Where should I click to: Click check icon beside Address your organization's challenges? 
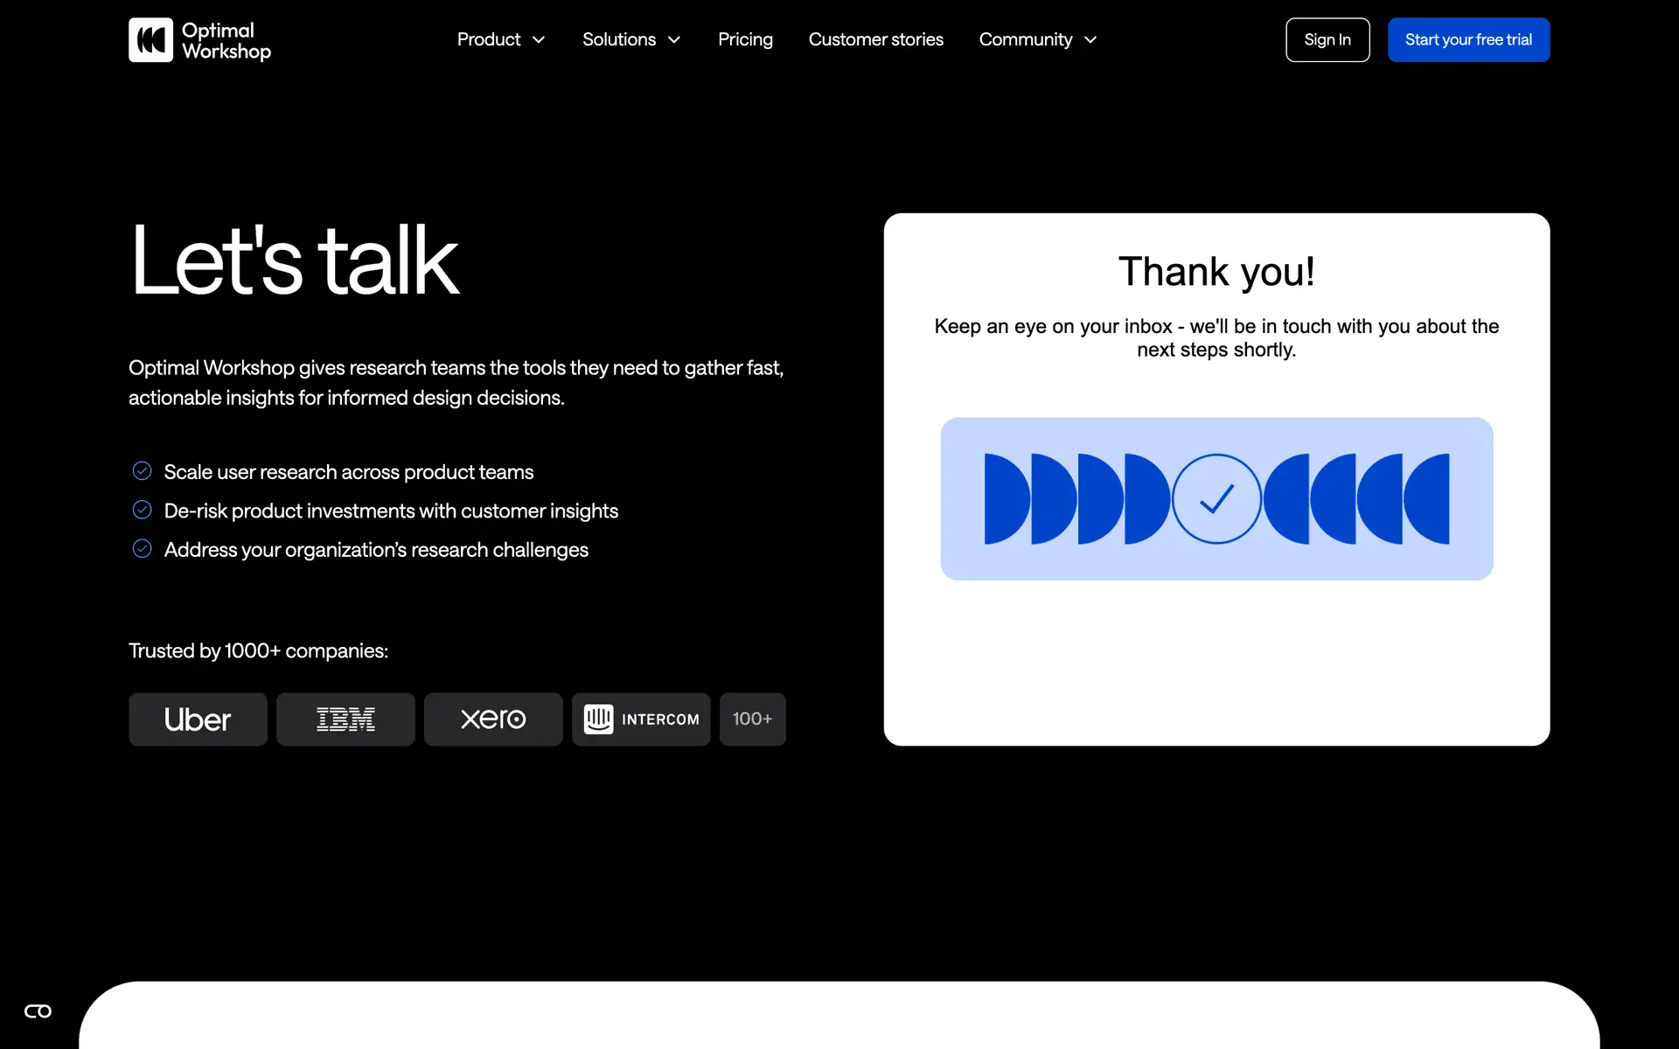click(142, 549)
